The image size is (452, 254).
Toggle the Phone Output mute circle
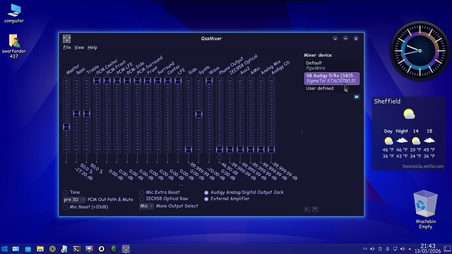pos(219,158)
